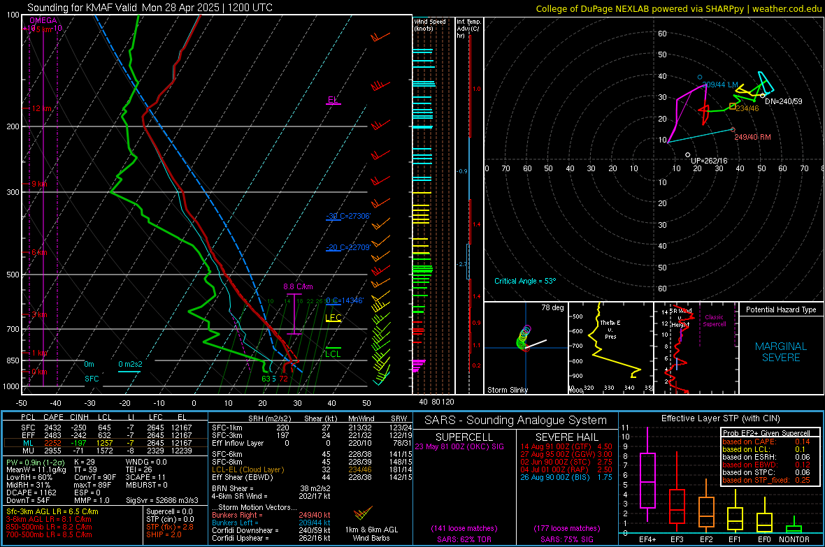
Task: Click the 8.8 C/km lapse rate label
Action: click(x=298, y=286)
